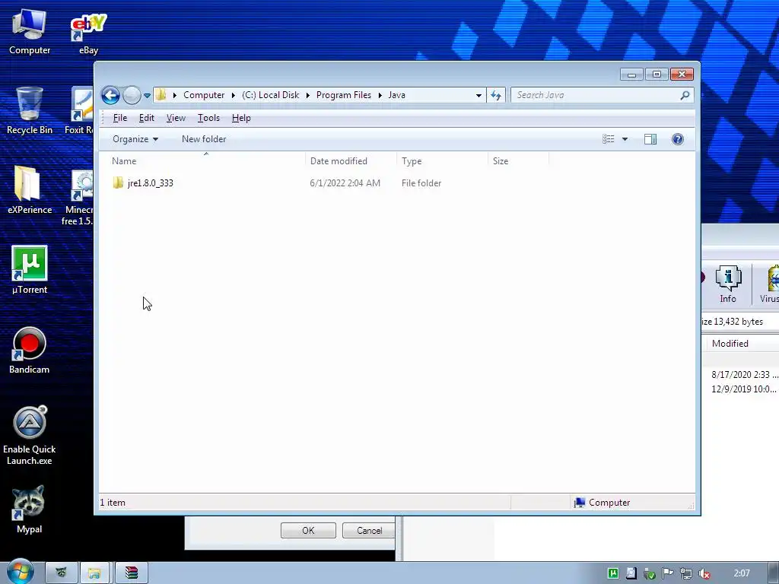Launch Mypal browser from desktop
Image resolution: width=779 pixels, height=584 pixels.
click(x=30, y=510)
